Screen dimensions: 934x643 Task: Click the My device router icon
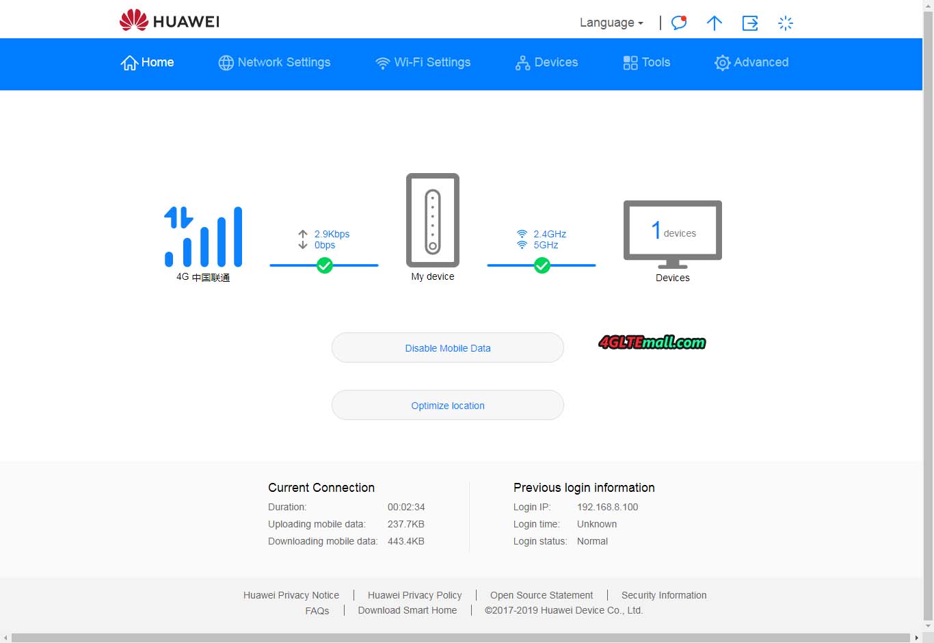pos(432,220)
